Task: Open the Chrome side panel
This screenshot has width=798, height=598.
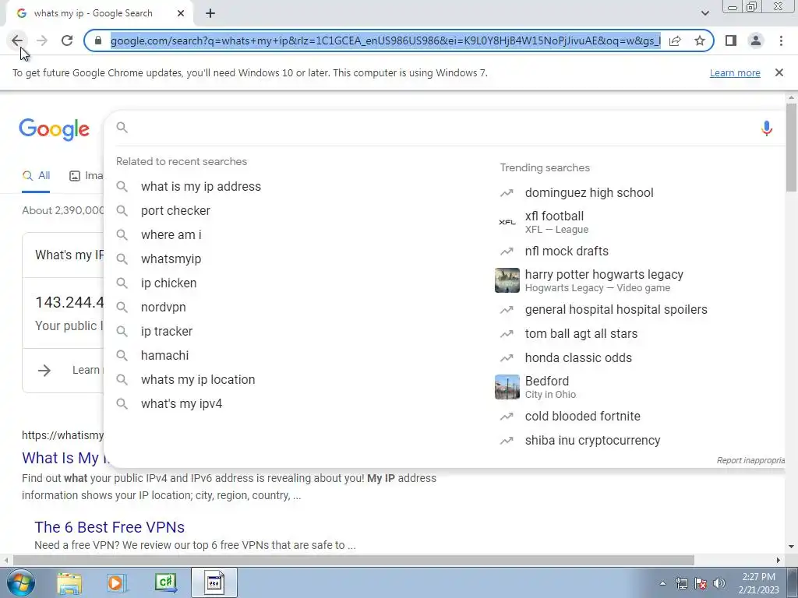Action: (x=731, y=40)
